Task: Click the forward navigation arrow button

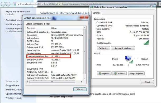Action: coord(8,4)
